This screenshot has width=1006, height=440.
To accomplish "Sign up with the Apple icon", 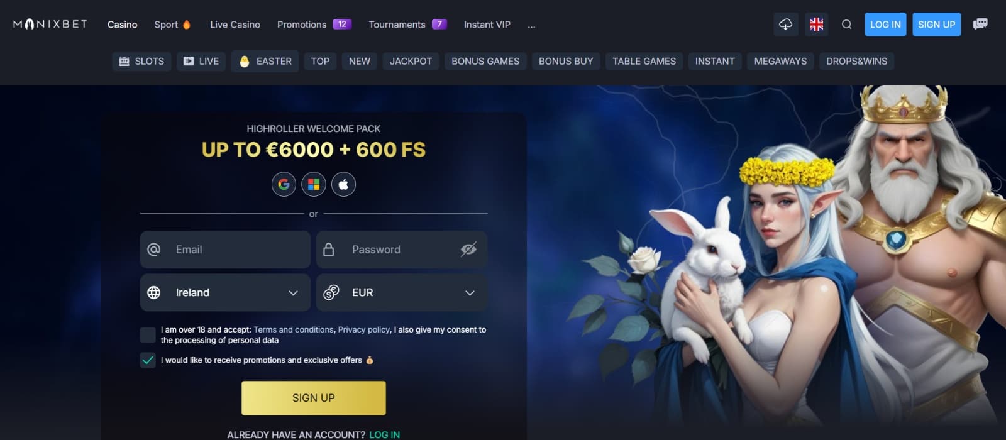I will tap(343, 184).
